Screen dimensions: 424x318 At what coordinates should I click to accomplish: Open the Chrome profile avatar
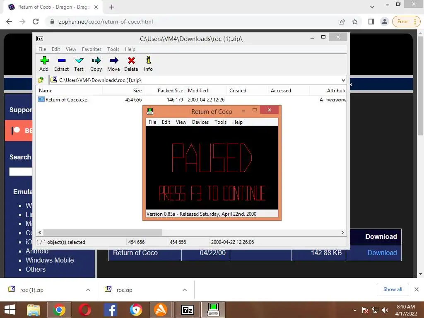click(384, 22)
